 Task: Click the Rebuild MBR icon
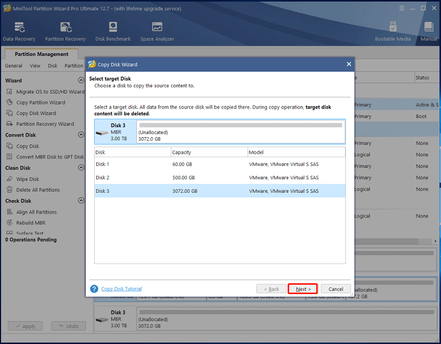point(9,222)
